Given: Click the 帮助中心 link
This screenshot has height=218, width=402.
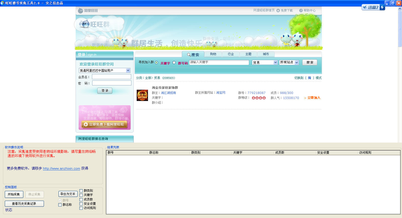Looking at the screenshot, I should [x=310, y=11].
